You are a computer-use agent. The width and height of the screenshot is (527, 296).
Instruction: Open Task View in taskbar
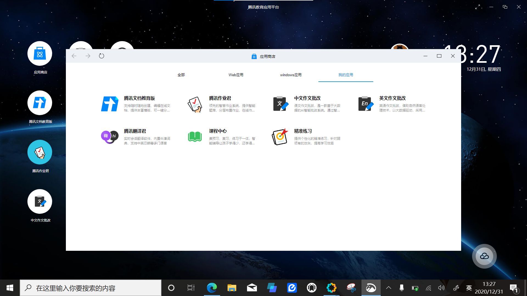point(191,288)
